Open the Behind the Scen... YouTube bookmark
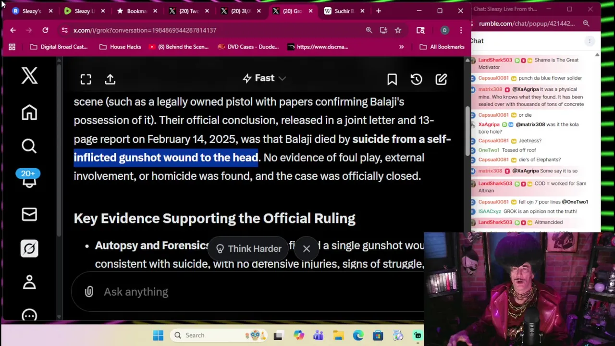 179,47
